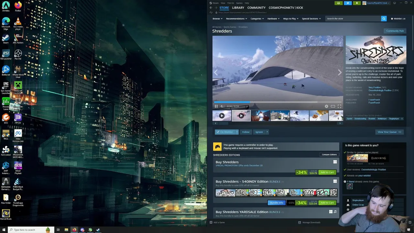Open Minecraft Launcher desktop icon
The height and width of the screenshot is (233, 414).
click(18, 87)
